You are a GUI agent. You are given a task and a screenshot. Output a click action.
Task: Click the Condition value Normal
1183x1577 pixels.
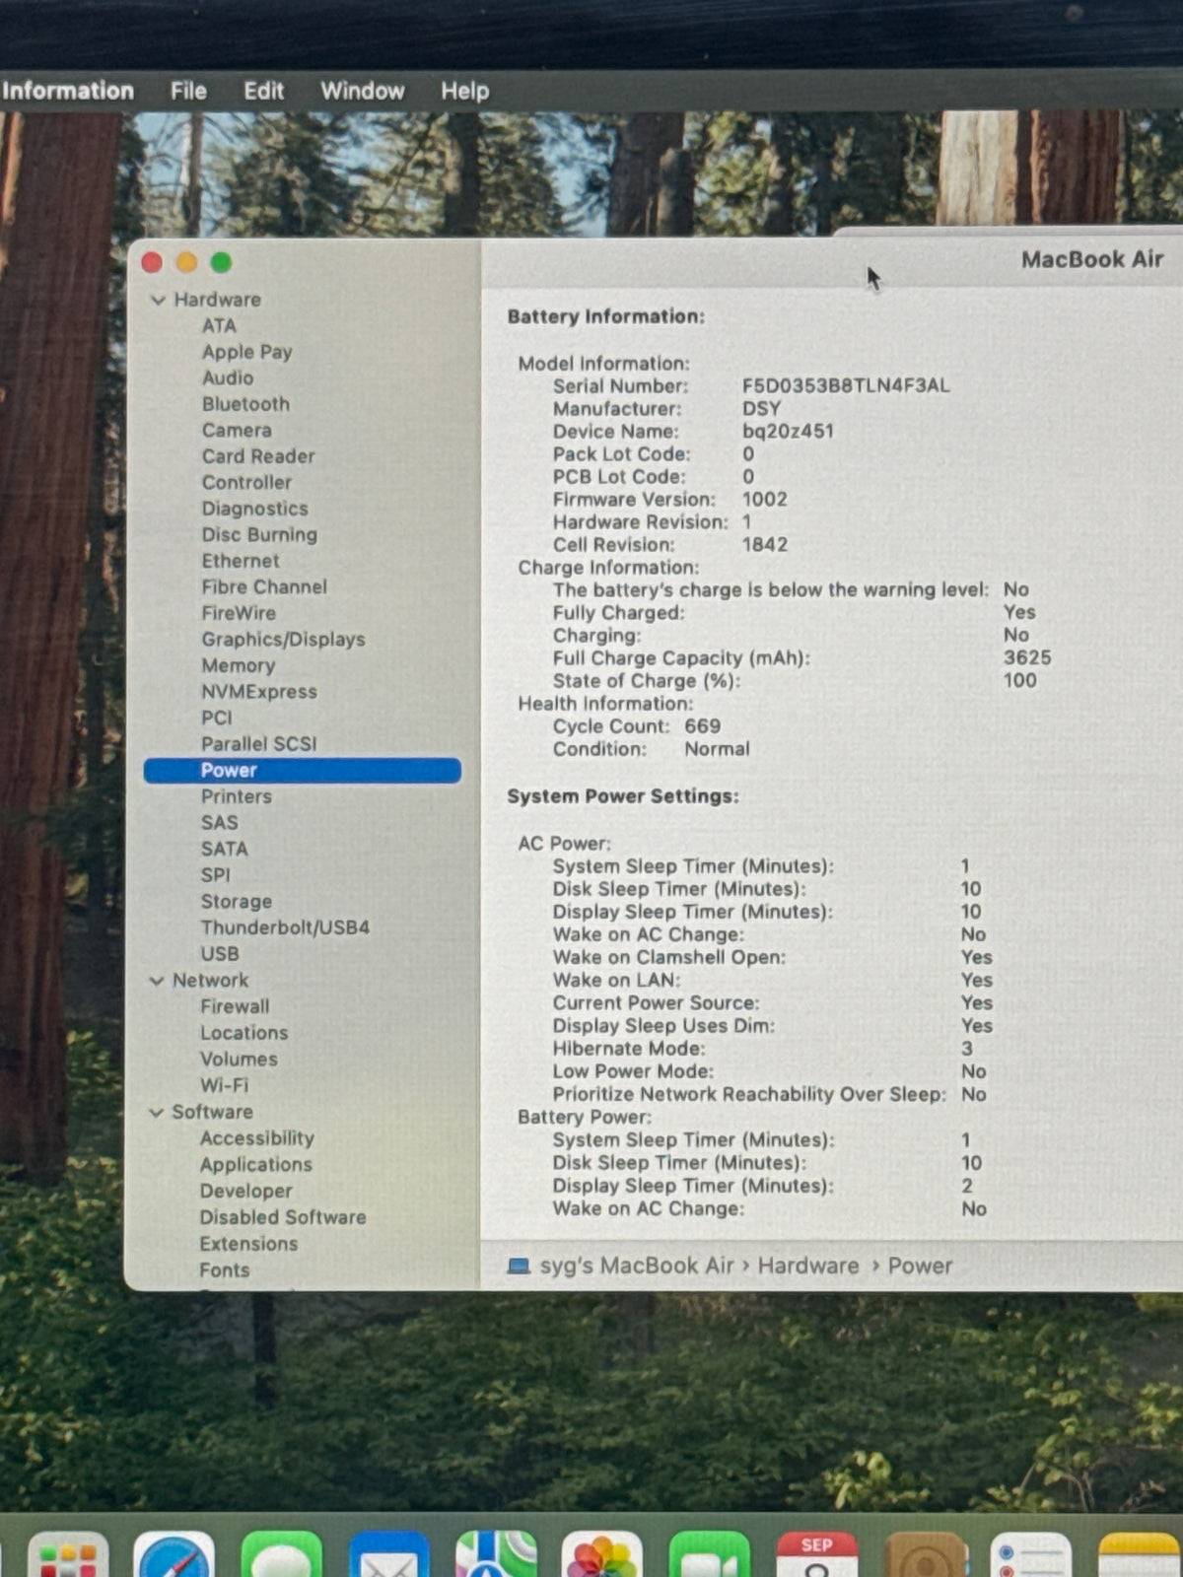click(717, 749)
